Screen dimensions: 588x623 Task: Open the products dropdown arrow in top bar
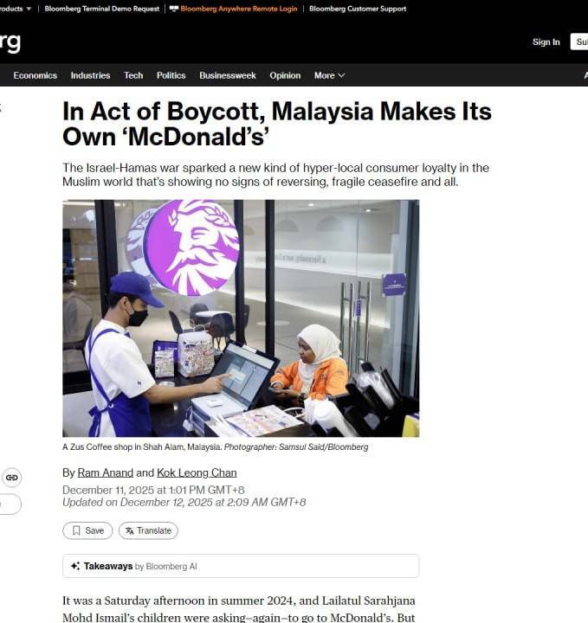click(29, 9)
